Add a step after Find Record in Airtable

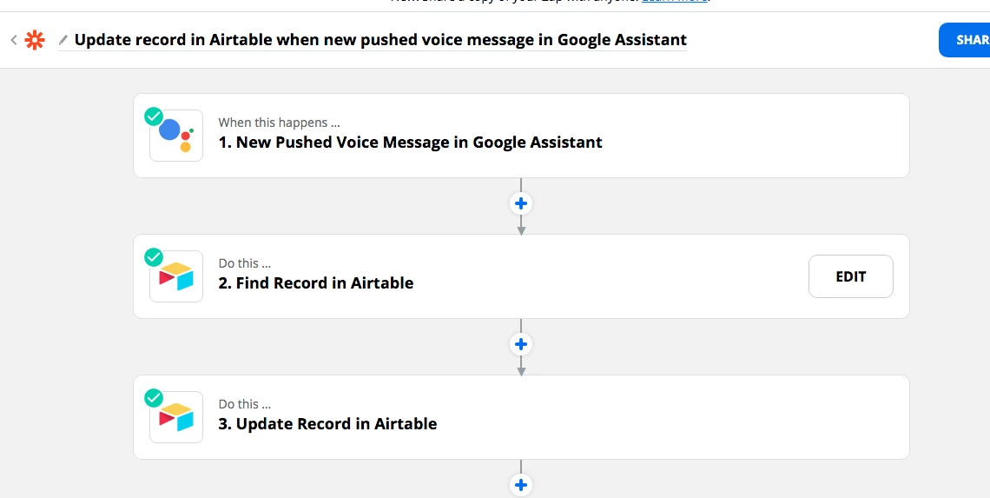click(x=521, y=344)
